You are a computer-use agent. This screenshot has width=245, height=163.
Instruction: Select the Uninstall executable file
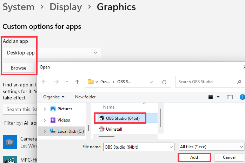click(114, 129)
